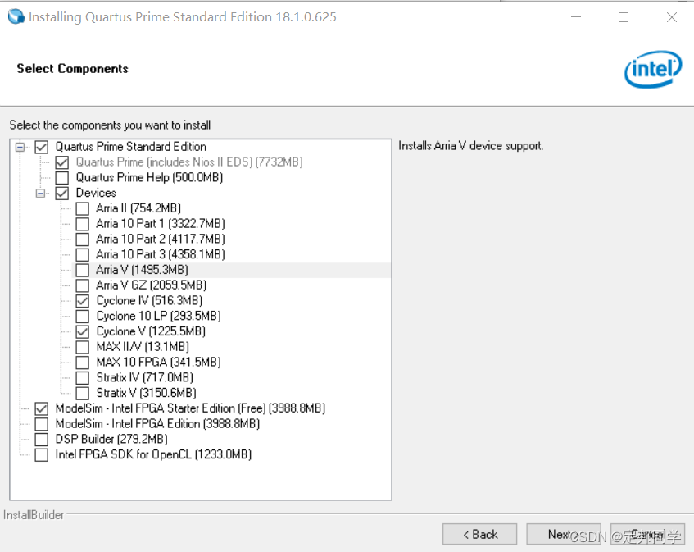Maximize the installer window

pos(624,17)
